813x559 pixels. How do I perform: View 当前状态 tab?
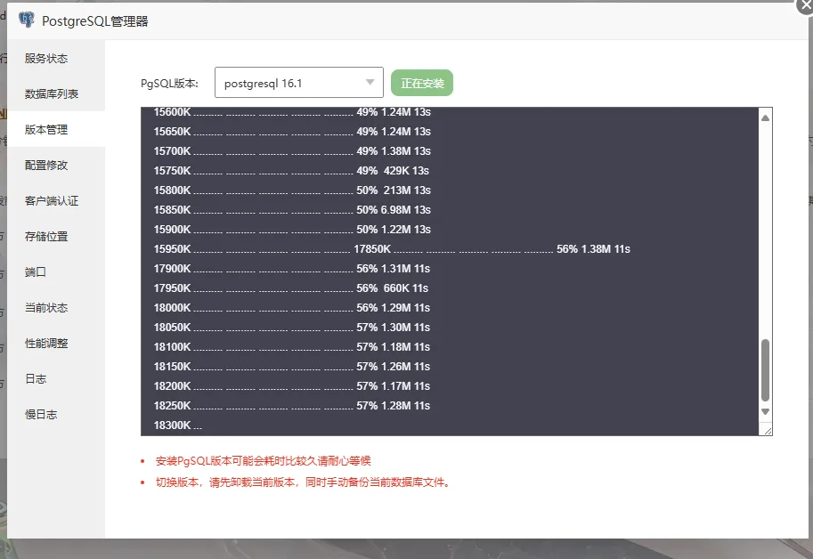[56, 308]
